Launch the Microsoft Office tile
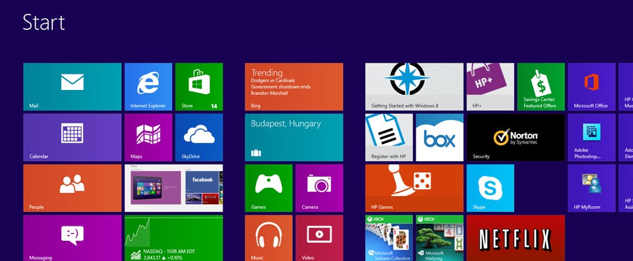Viewport: 633px width, 261px height. 592,87
